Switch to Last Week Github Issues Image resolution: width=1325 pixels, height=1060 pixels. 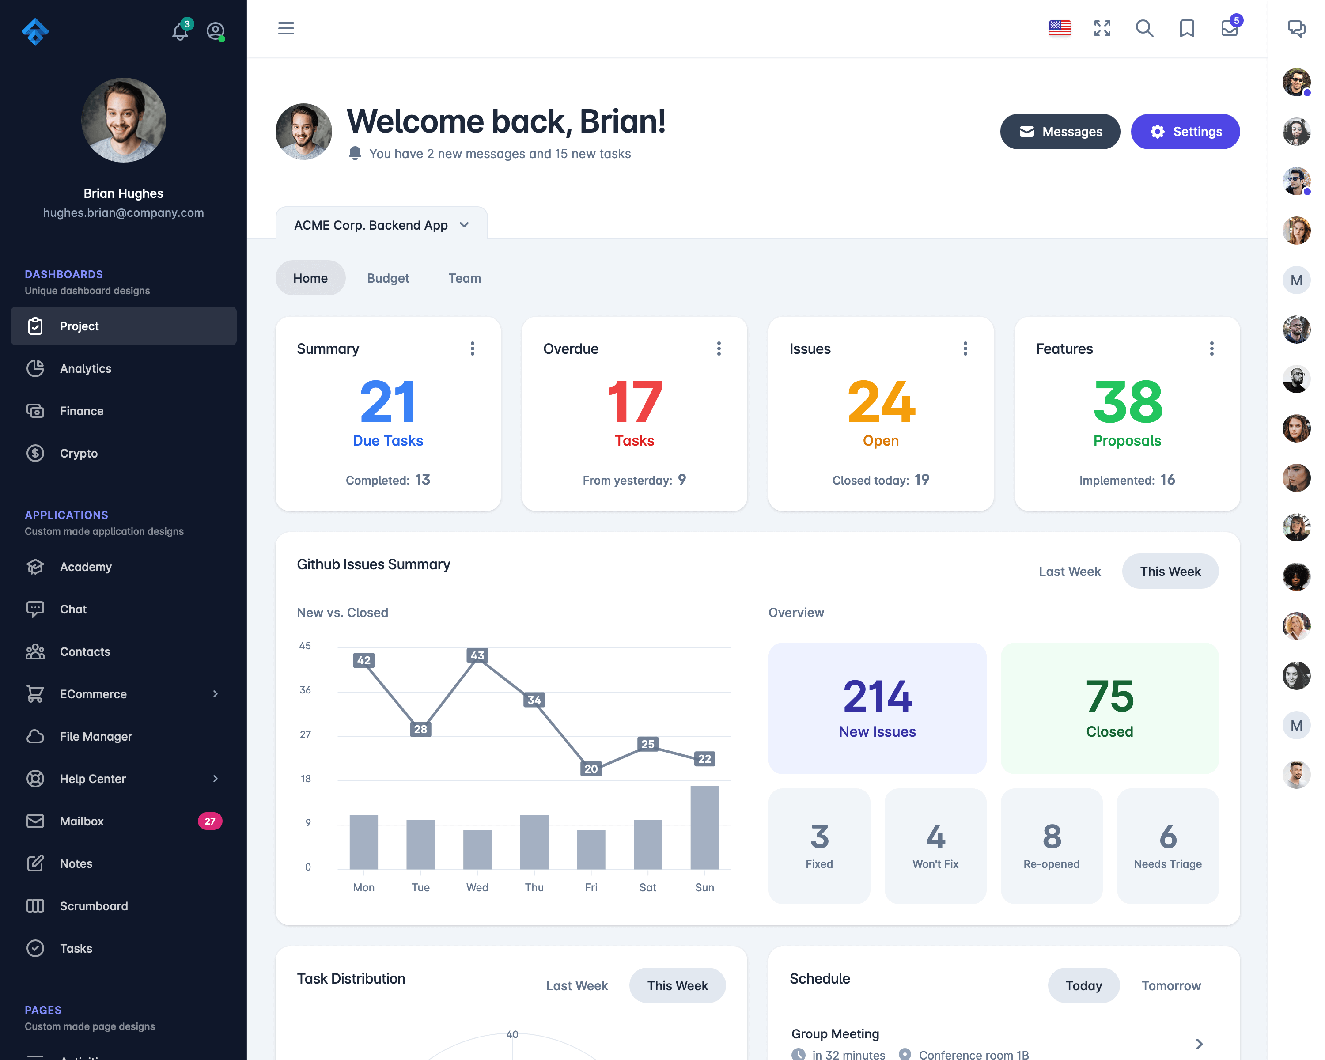pos(1070,570)
